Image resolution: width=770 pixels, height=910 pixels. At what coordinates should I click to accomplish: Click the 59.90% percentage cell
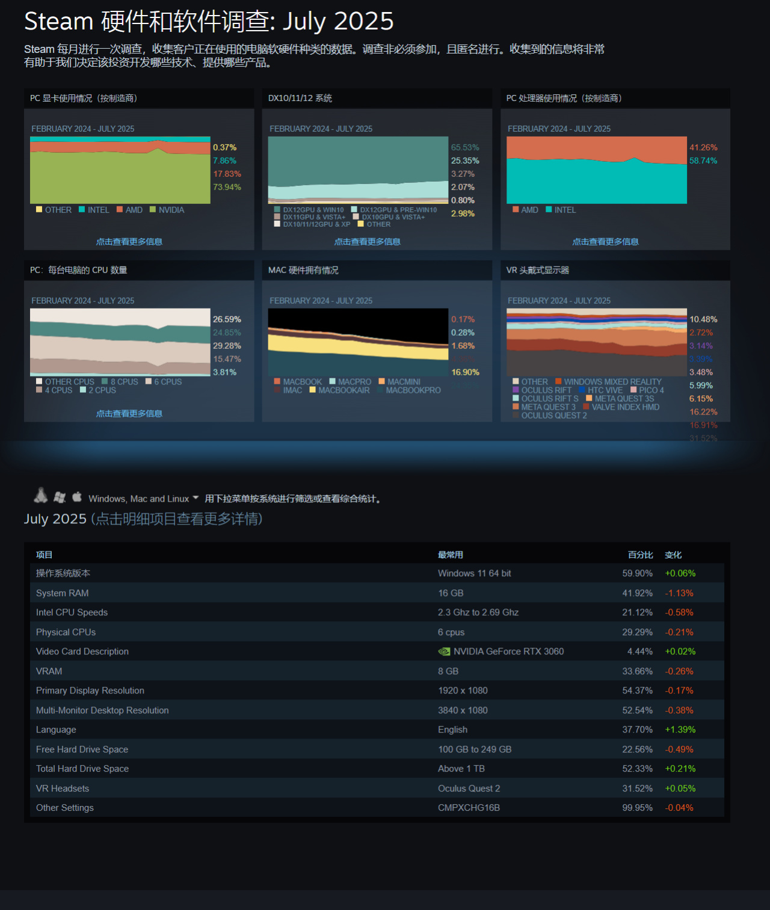638,573
